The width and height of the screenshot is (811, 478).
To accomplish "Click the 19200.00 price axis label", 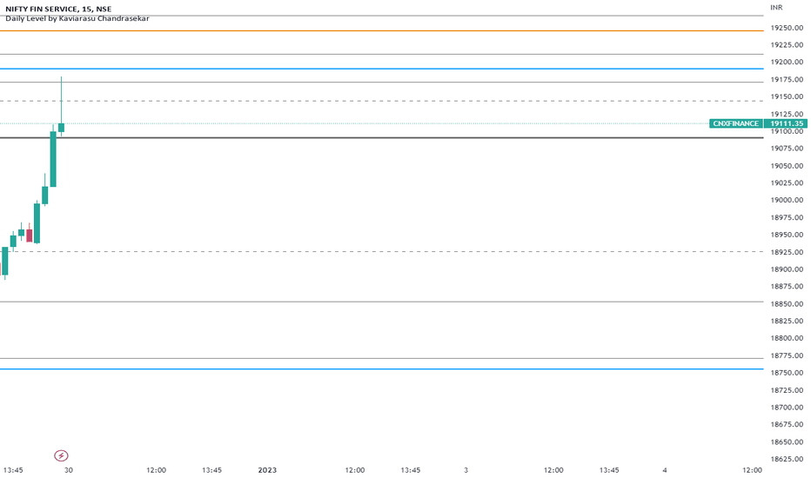I will click(x=787, y=62).
